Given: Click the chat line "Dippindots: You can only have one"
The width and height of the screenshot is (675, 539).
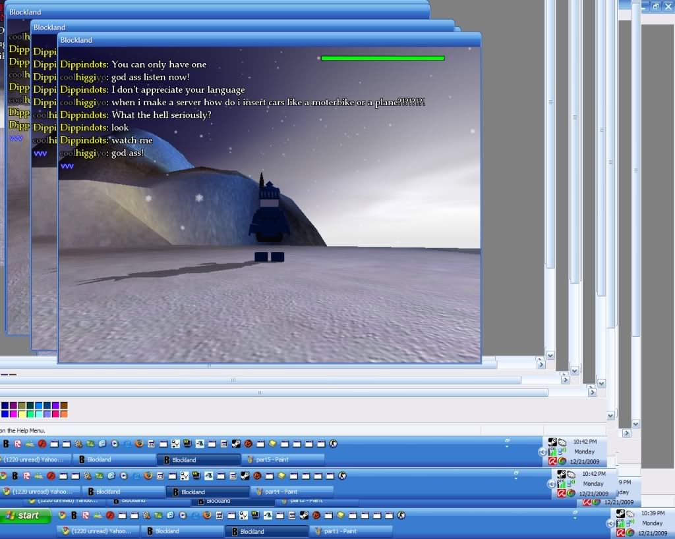Looking at the screenshot, I should pyautogui.click(x=133, y=64).
